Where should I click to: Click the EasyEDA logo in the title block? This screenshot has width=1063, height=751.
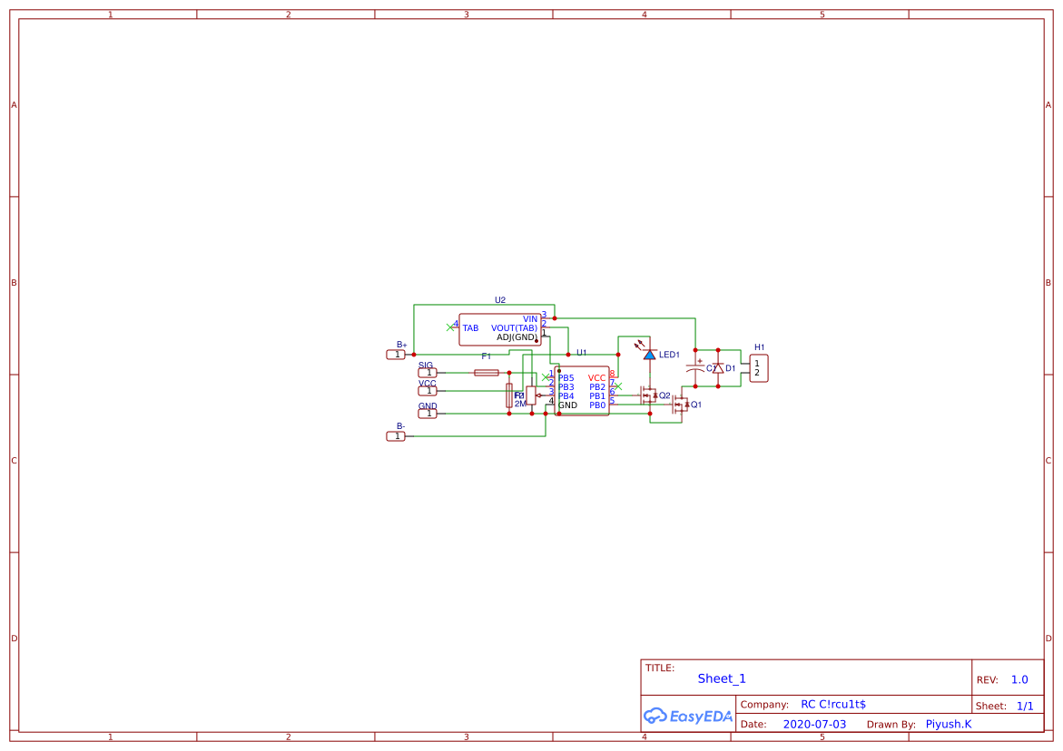[687, 716]
